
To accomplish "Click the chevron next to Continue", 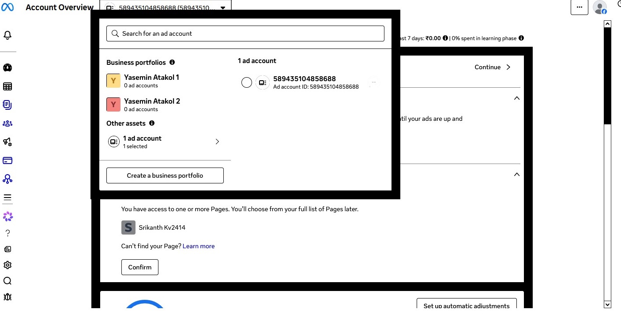I will pyautogui.click(x=508, y=67).
